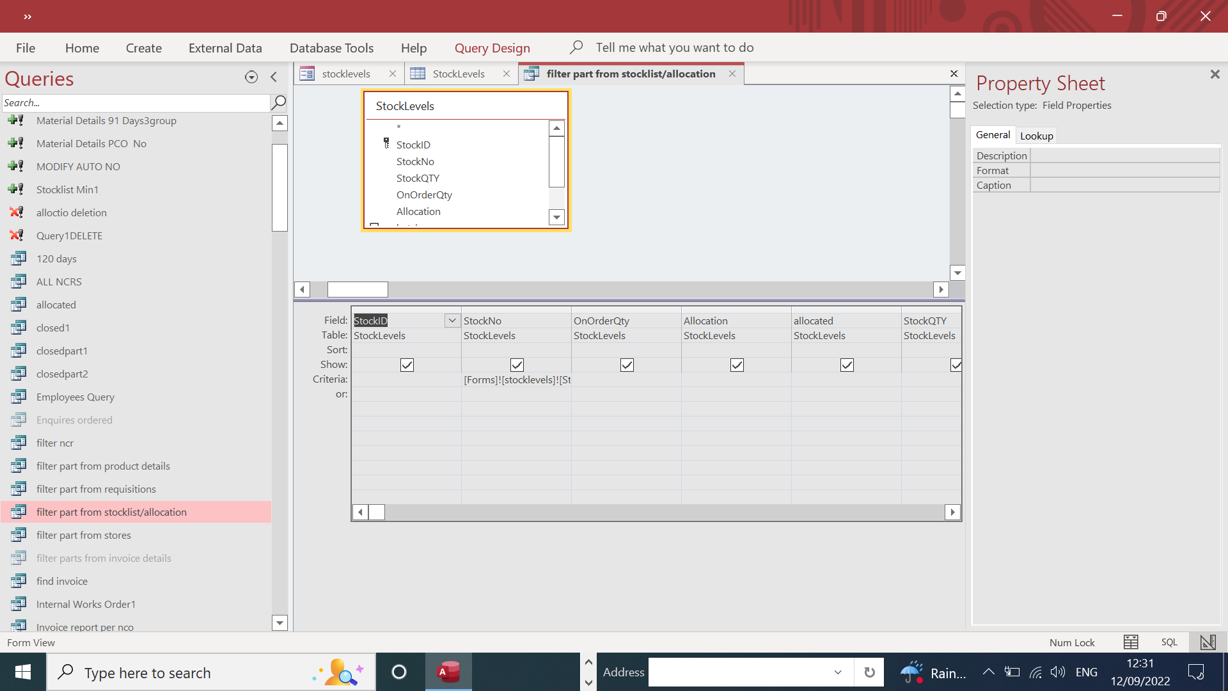
Task: Click the magnifier icon in Queries search
Action: pos(279,102)
